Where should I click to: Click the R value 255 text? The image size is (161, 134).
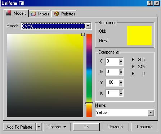coord(141,60)
